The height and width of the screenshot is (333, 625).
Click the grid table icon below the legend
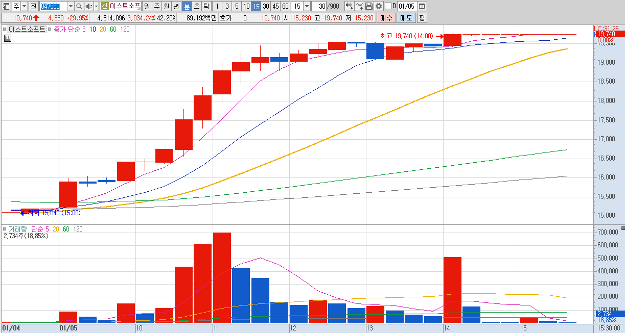click(x=8, y=38)
